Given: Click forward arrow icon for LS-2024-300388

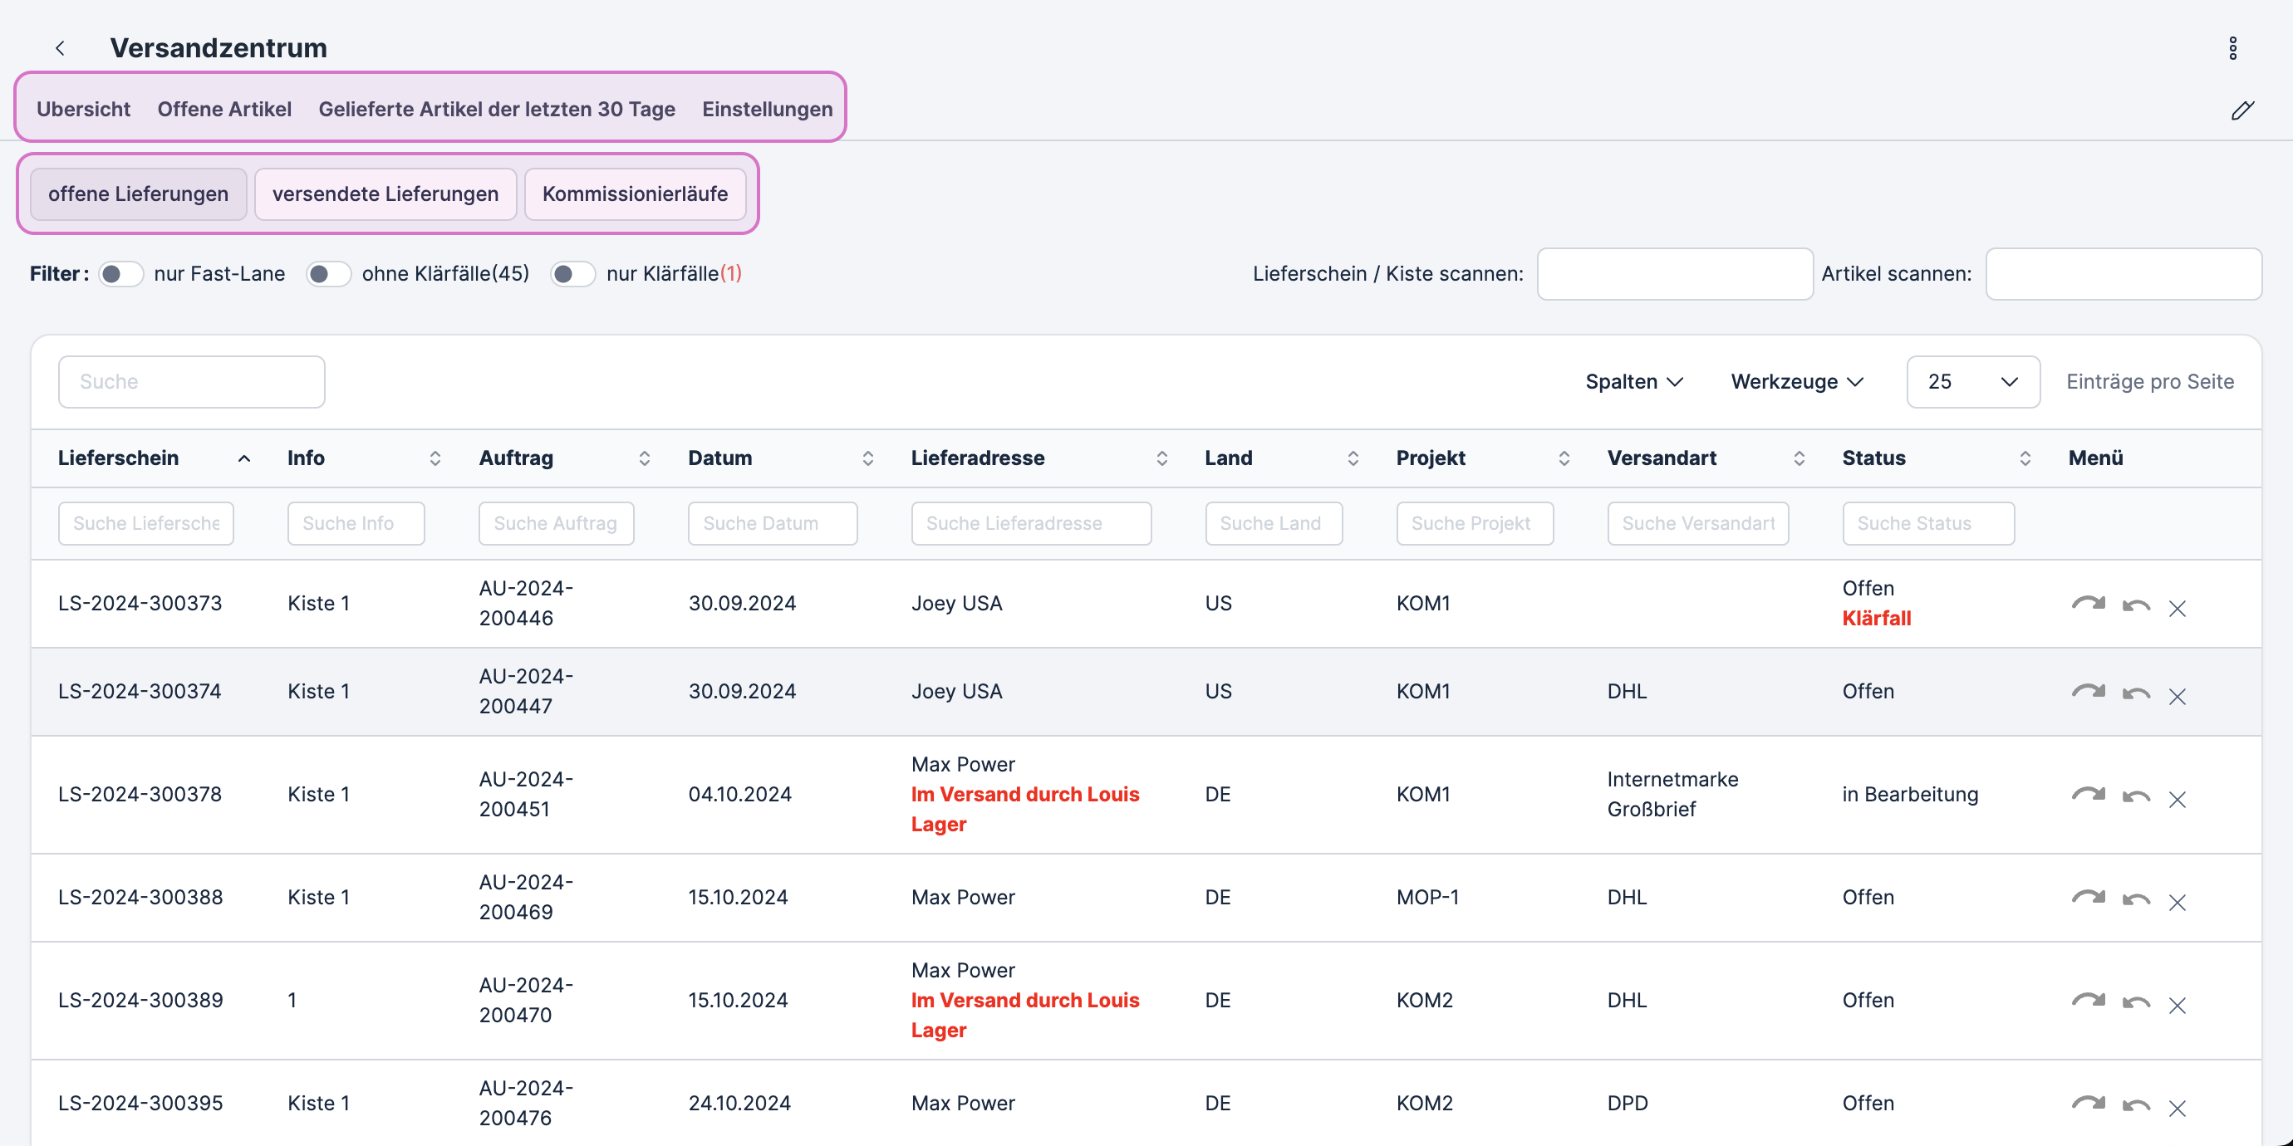Looking at the screenshot, I should click(2087, 899).
